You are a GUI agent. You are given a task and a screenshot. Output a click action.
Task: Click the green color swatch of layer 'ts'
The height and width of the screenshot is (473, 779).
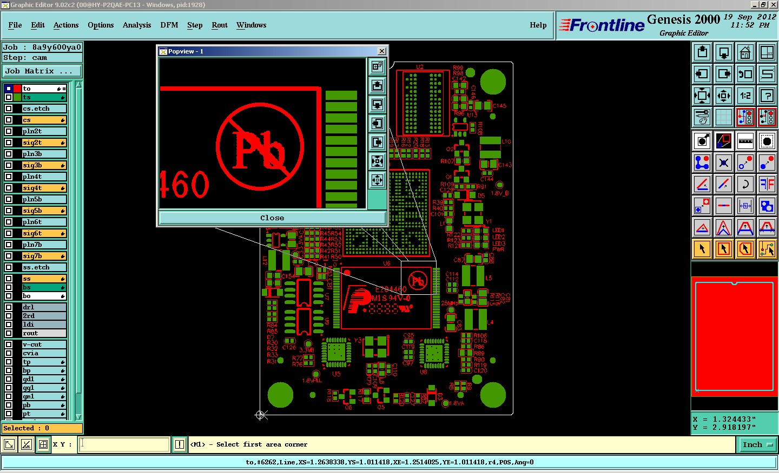(x=17, y=97)
